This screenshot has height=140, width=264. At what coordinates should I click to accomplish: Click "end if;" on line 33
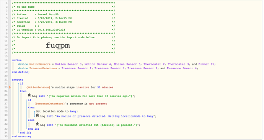pyautogui.click(x=34, y=129)
